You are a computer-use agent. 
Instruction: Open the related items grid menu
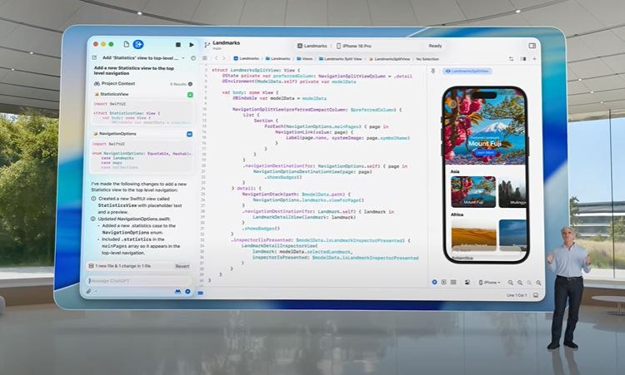[x=205, y=58]
